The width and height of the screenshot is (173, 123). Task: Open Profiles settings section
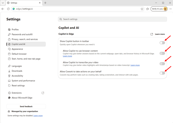click(26, 30)
